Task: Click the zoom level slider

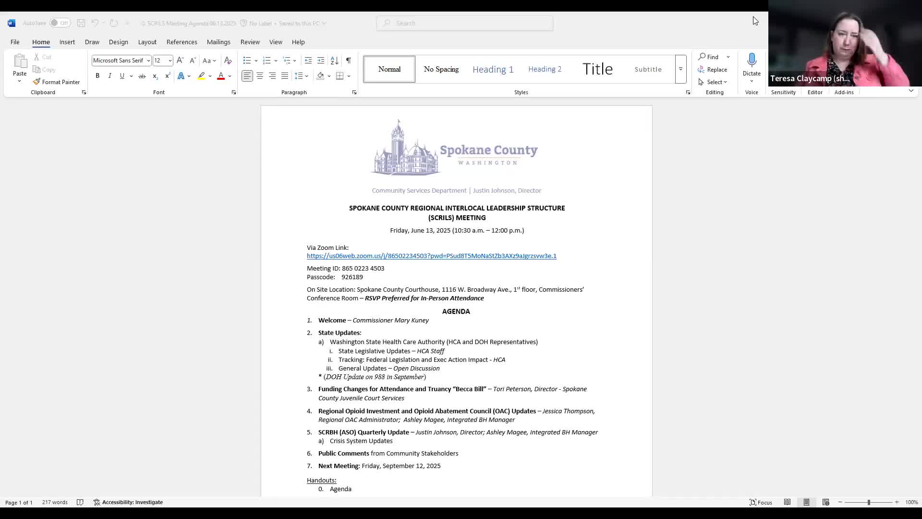Action: click(868, 502)
